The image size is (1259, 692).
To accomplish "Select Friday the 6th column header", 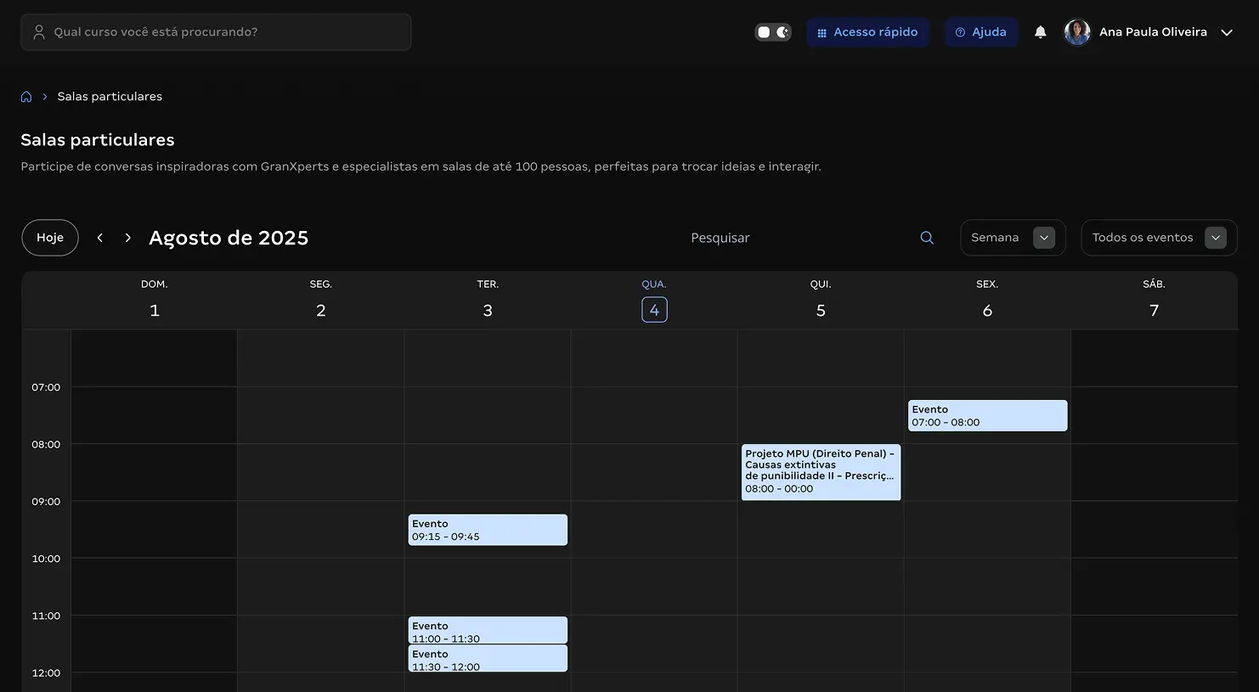I will tap(987, 310).
